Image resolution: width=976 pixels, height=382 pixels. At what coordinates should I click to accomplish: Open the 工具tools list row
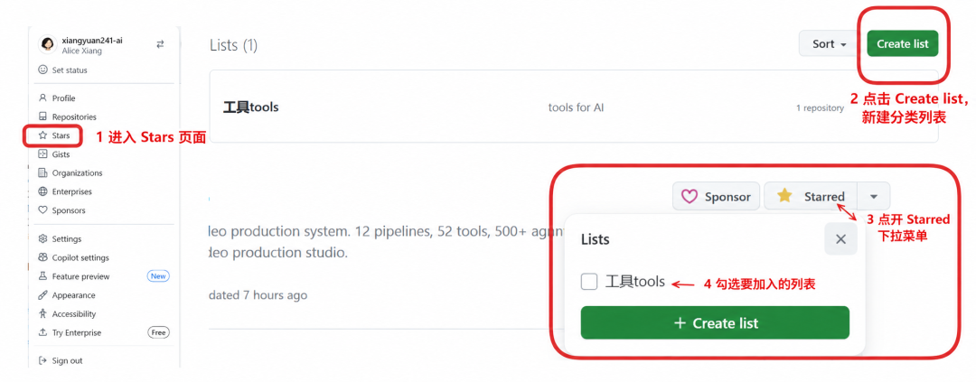pyautogui.click(x=573, y=107)
